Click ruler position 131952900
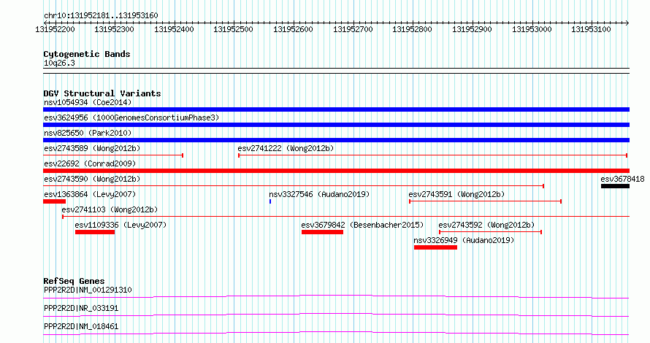This screenshot has width=650, height=343. 472,29
